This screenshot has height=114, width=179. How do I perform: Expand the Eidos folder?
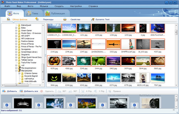point(16,28)
